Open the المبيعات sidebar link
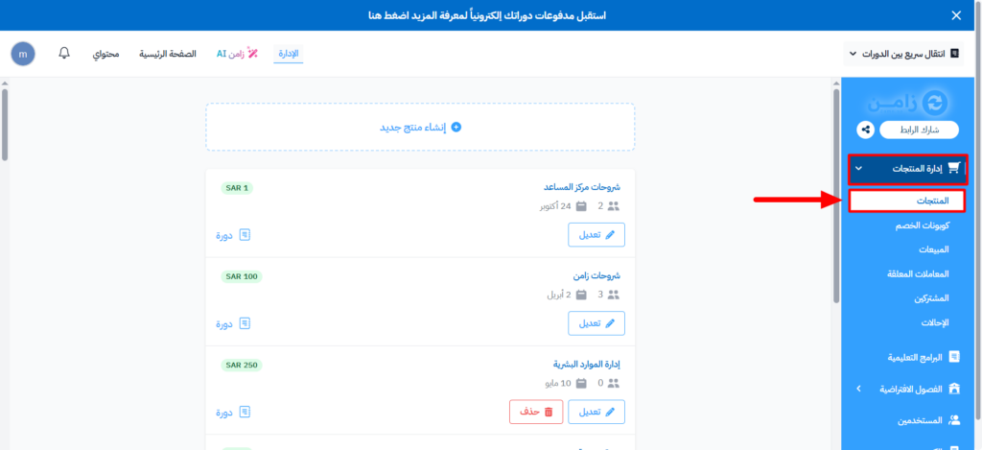The image size is (982, 450). pyautogui.click(x=933, y=249)
